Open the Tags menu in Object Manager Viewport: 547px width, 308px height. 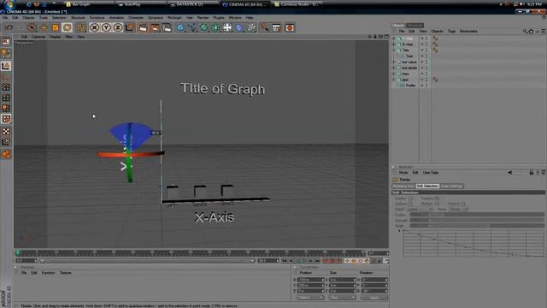point(451,31)
